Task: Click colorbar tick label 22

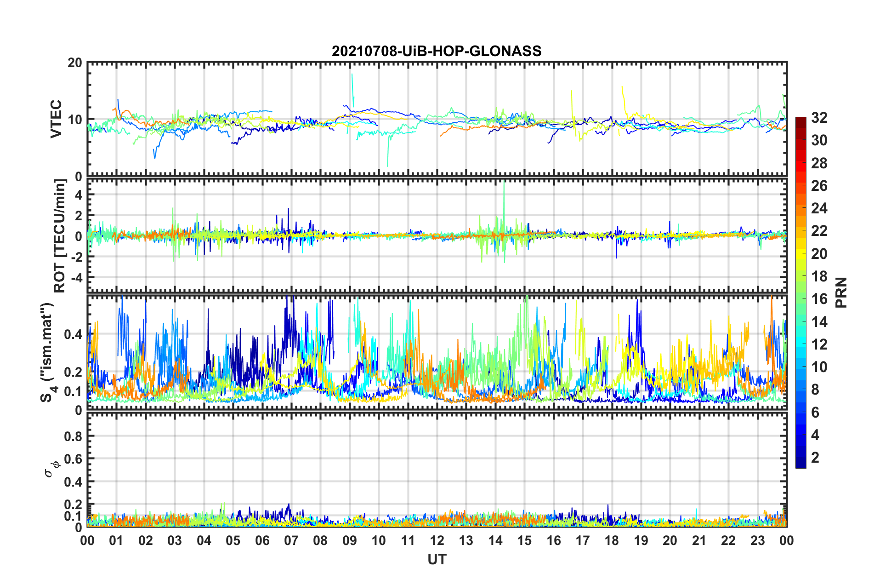Action: coord(819,231)
